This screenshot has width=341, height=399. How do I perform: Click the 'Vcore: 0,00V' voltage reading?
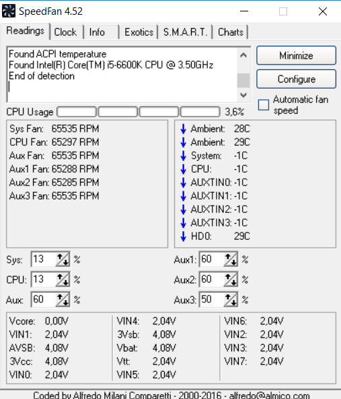39,321
